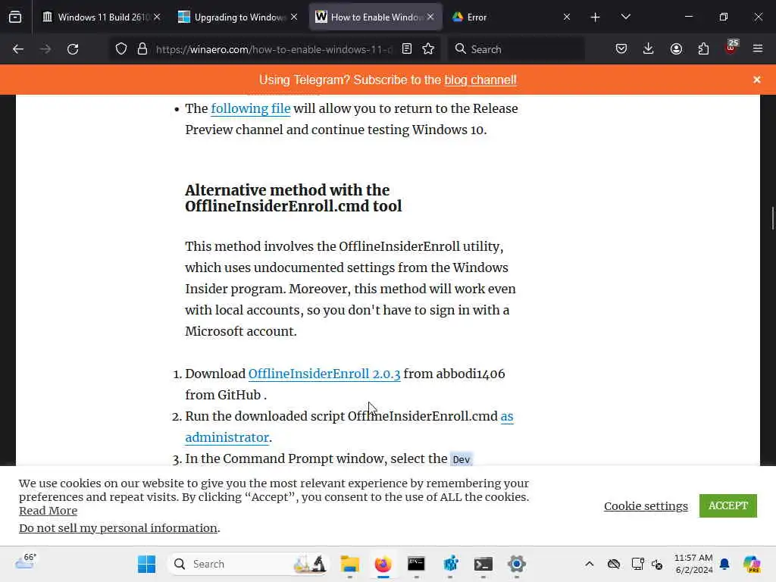Screen dimensions: 776x582
Task: Save page to Pocket
Action: coord(621,49)
